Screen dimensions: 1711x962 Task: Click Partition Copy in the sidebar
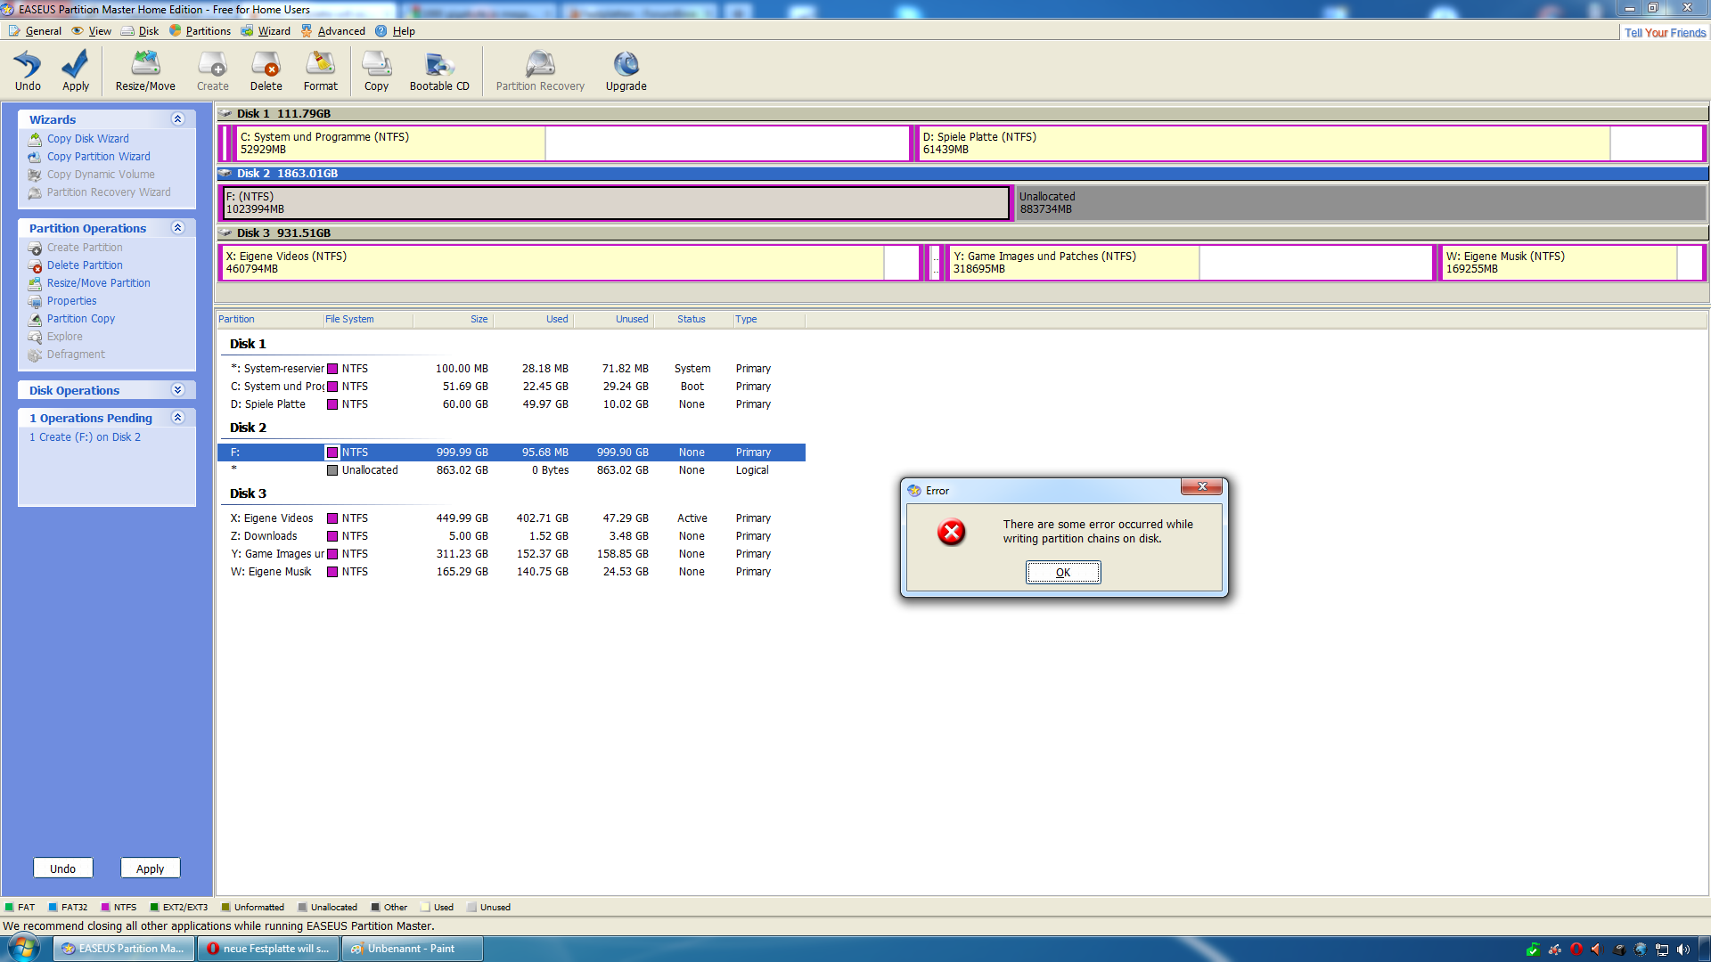(x=80, y=319)
